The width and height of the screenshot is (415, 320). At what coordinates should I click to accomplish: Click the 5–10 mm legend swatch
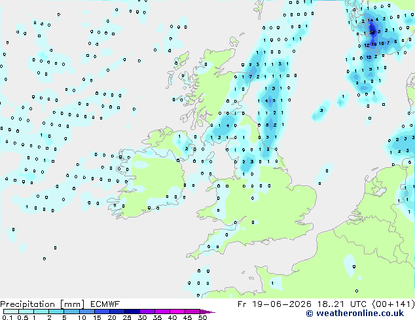click(72, 312)
